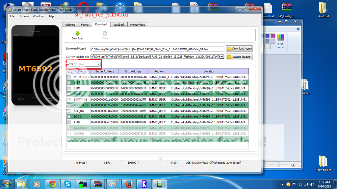
Task: Click Paint zoom slider thumb
Action: pyautogui.click(x=278, y=165)
